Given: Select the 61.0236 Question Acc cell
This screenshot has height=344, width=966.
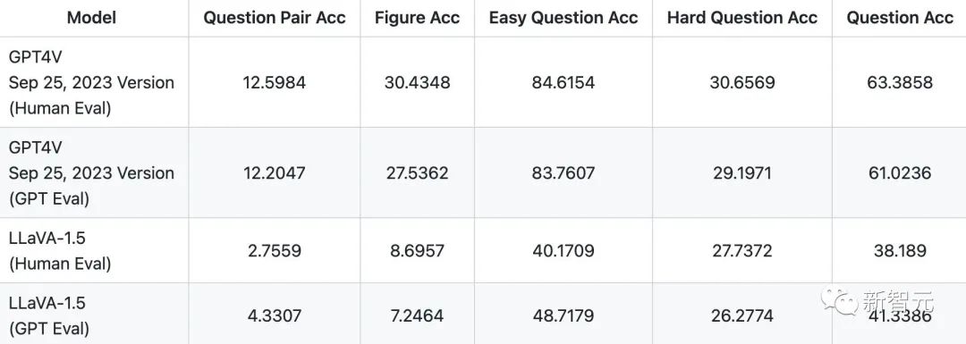Looking at the screenshot, I should click(900, 173).
